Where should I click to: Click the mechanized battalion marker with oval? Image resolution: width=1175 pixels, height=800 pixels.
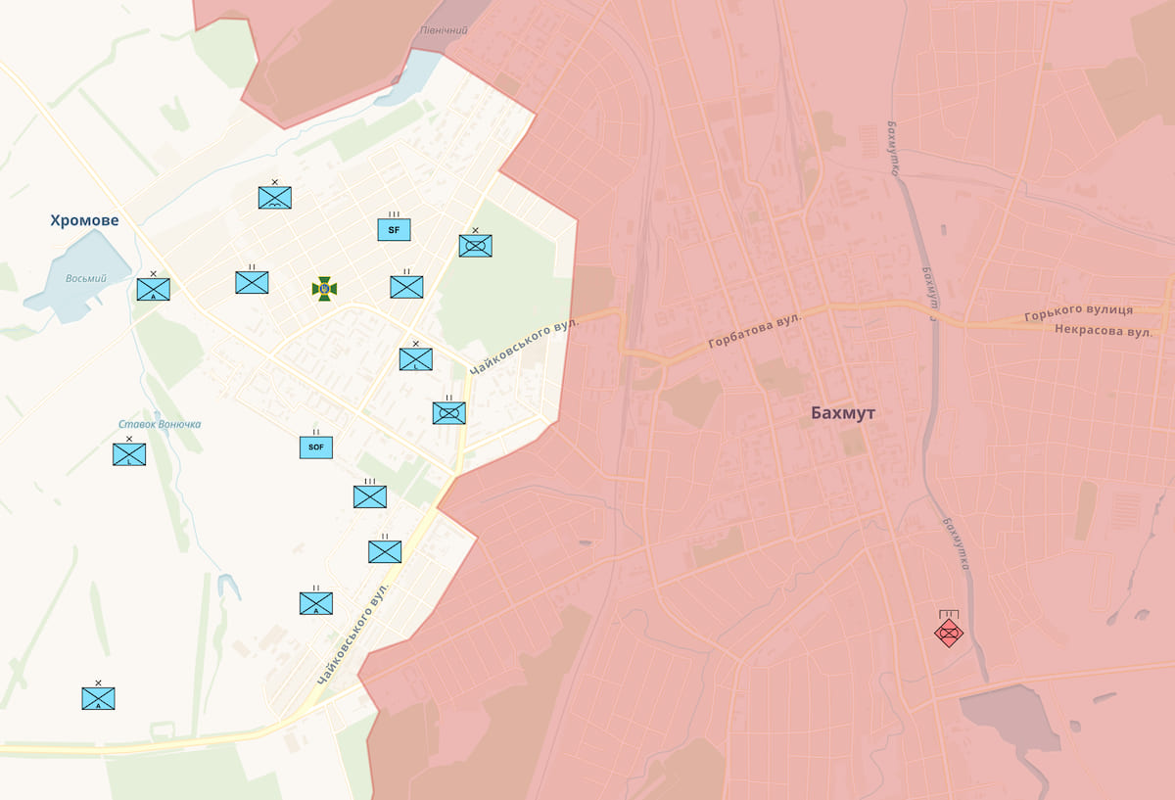(x=448, y=413)
